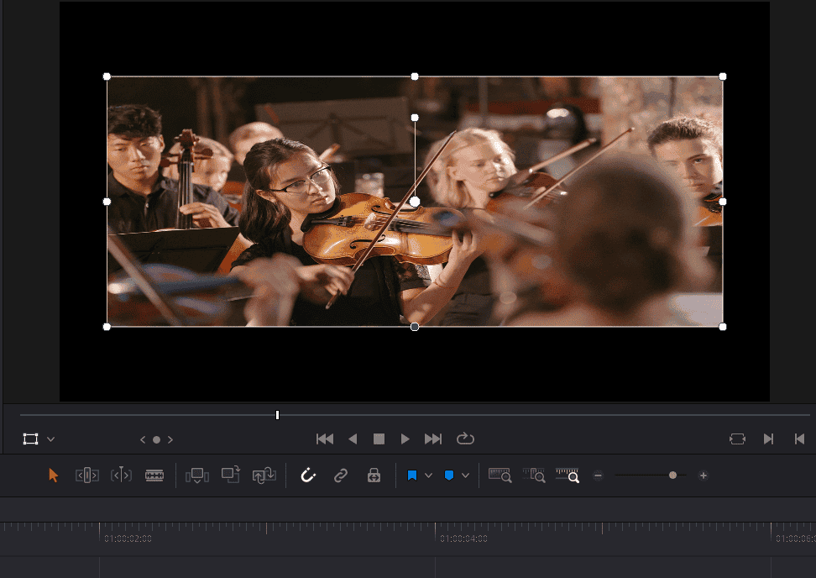Adjust the timeline zoom slider
This screenshot has height=578, width=816.
coord(672,475)
